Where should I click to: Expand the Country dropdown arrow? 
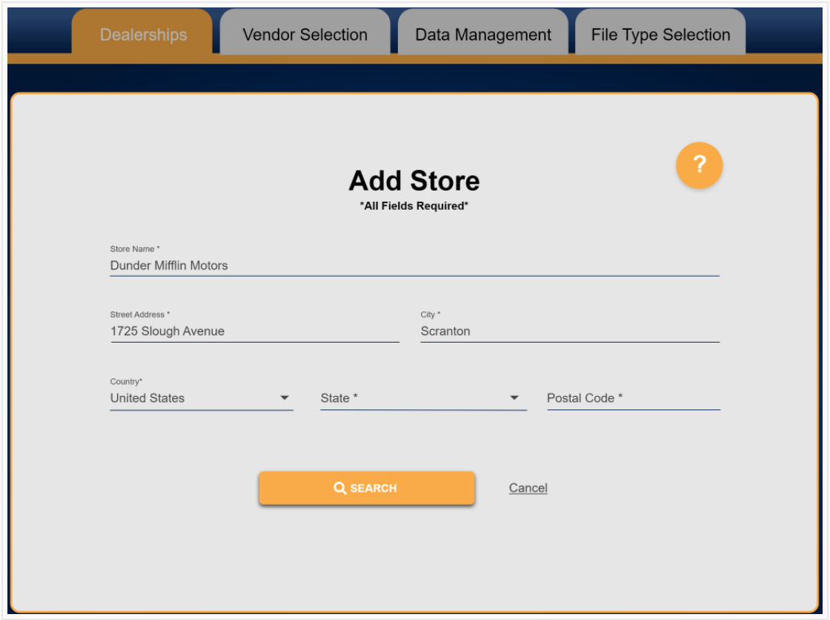coord(285,398)
